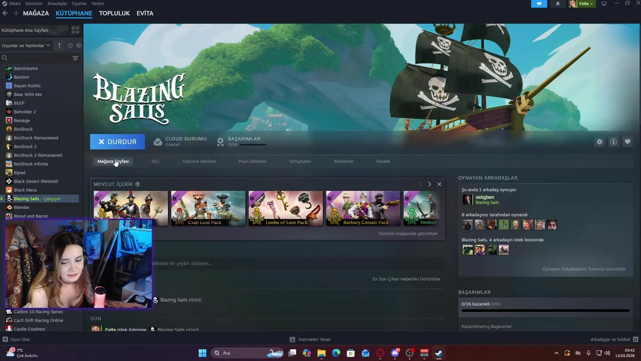Open the announcements megaphone button
Image resolution: width=641 pixels, height=361 pixels.
tap(539, 4)
